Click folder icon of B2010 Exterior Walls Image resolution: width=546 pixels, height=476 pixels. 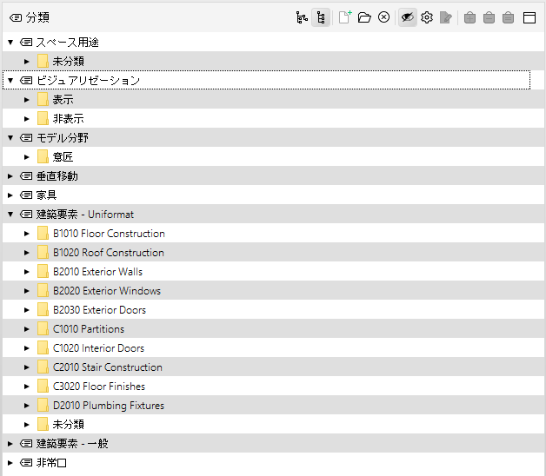[43, 271]
